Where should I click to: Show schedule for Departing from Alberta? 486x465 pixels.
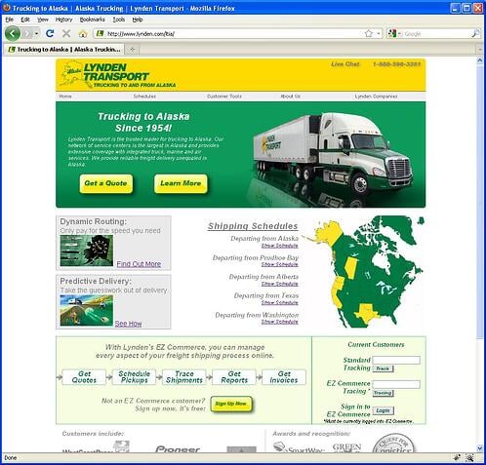(280, 284)
